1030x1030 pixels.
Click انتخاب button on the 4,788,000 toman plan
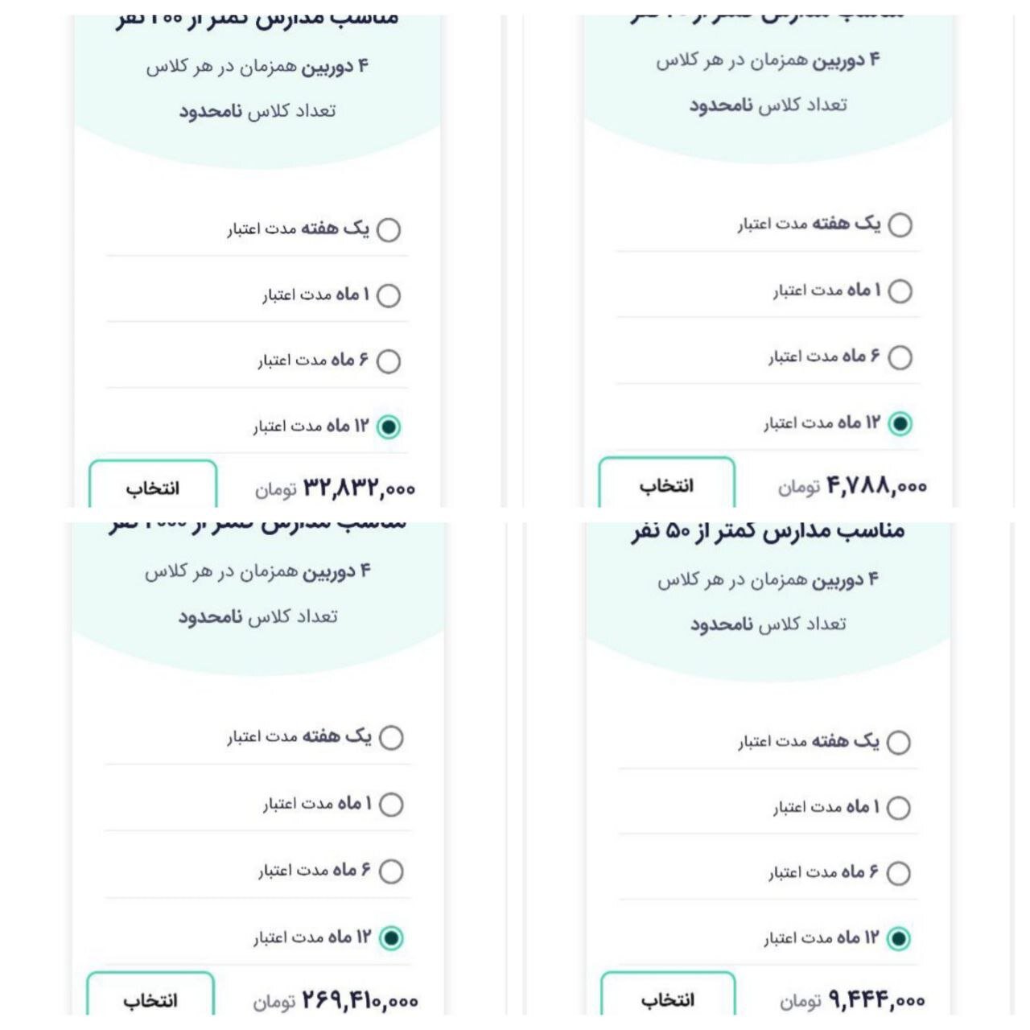pyautogui.click(x=669, y=485)
